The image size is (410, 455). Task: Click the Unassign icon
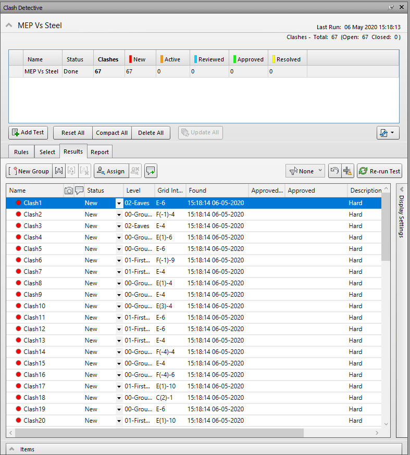click(x=135, y=171)
